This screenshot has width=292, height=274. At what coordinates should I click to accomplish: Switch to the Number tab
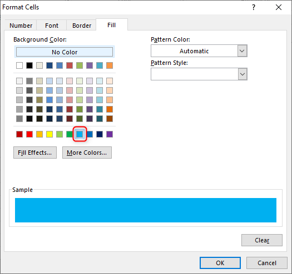pos(21,26)
